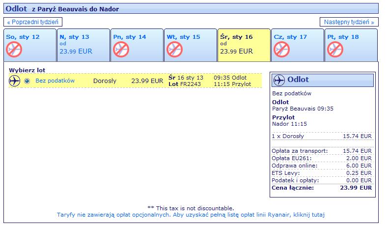This screenshot has height=225, width=388.
Task: Open the Ryanair optional fees list link
Action: pyautogui.click(x=191, y=215)
